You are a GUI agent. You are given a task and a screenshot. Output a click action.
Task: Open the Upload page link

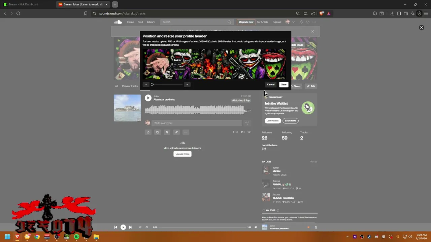[277, 22]
